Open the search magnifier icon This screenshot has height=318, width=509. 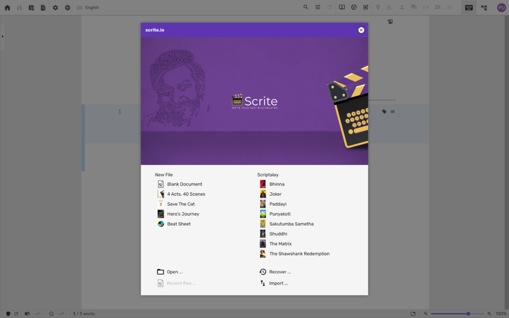(x=305, y=7)
